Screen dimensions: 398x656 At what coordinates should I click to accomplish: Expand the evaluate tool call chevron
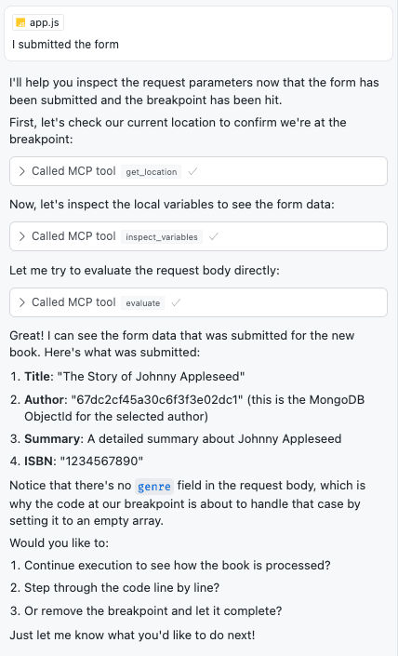pos(22,302)
